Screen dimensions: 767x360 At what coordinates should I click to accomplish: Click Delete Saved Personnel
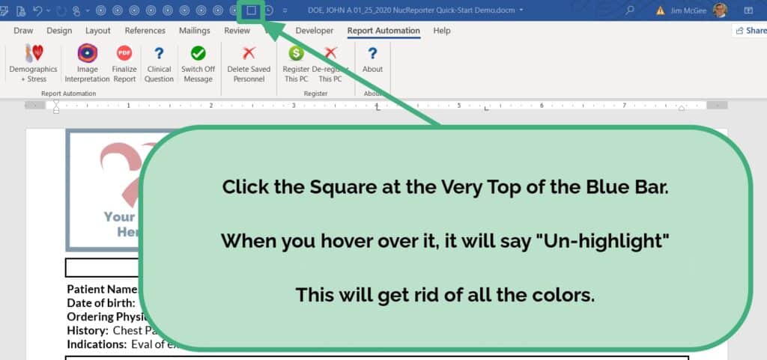pyautogui.click(x=249, y=62)
